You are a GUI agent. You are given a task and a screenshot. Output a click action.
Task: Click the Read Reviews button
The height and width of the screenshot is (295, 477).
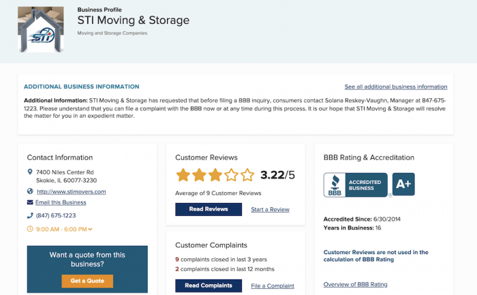(x=209, y=209)
